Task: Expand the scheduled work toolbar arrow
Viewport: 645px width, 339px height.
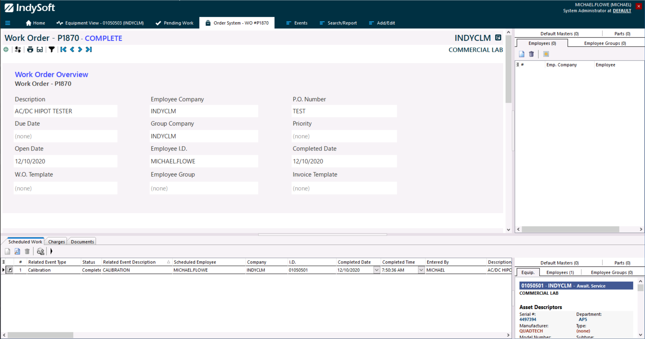Action: pos(51,251)
